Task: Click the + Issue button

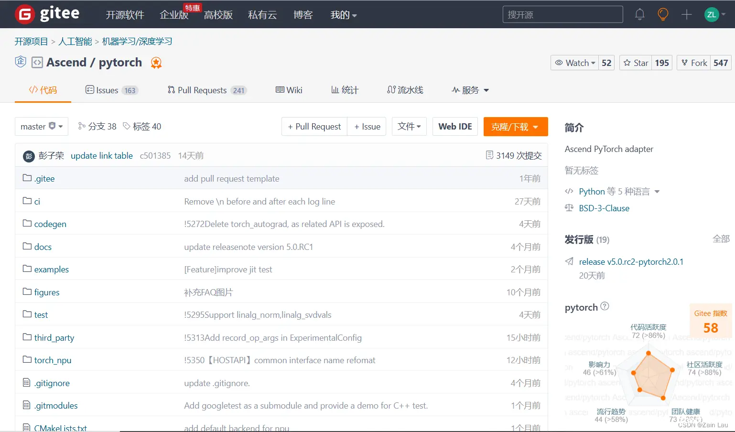Action: point(367,126)
